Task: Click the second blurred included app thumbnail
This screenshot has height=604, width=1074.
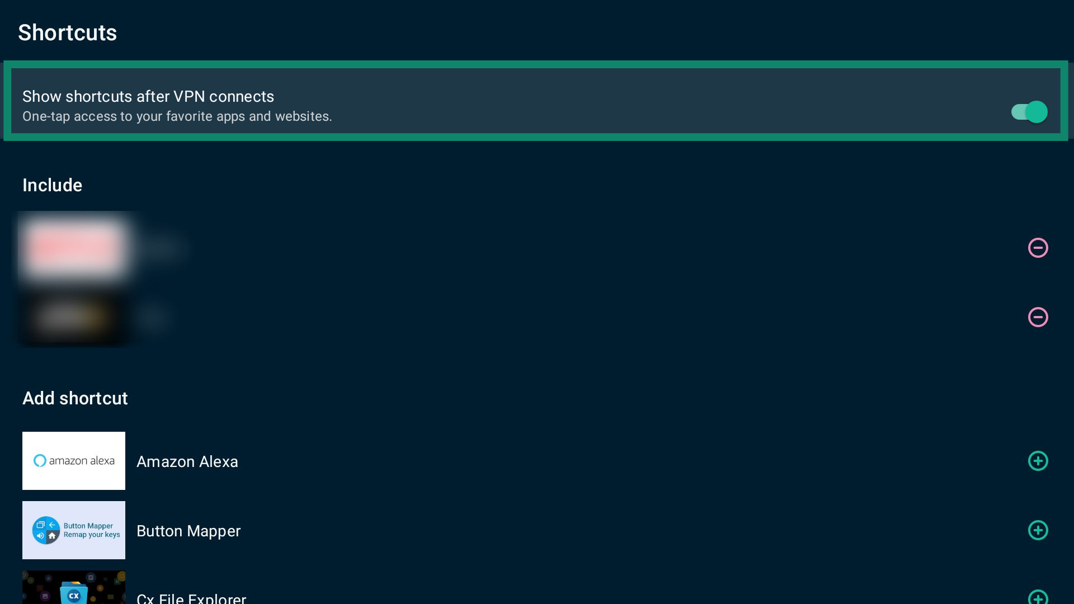Action: point(74,317)
